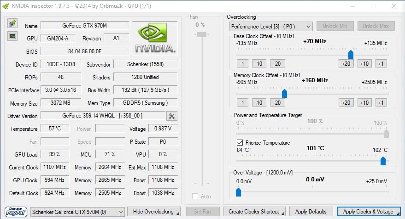This screenshot has width=405, height=219.
Task: Click Memory Clock Offset +10 button
Action: tap(364, 103)
